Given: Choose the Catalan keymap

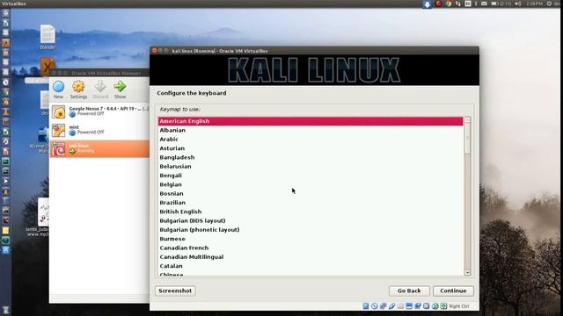Looking at the screenshot, I should click(x=311, y=266).
